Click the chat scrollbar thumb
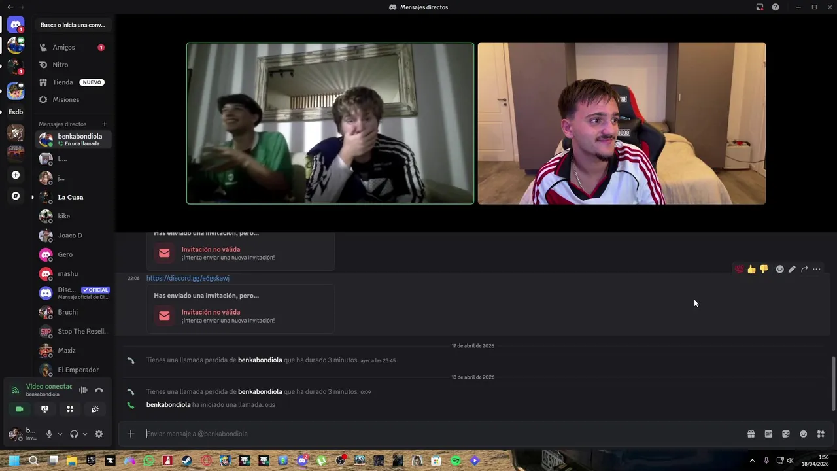This screenshot has height=471, width=837. pos(832,383)
